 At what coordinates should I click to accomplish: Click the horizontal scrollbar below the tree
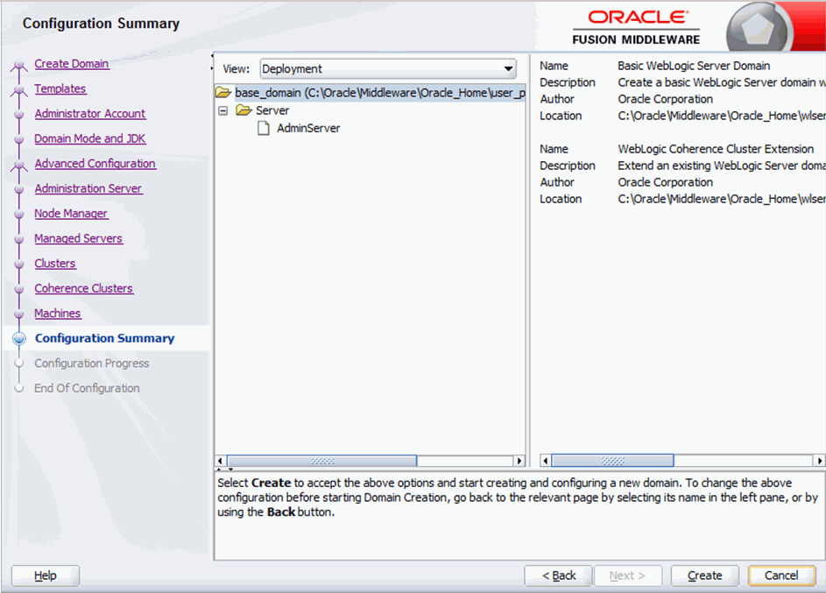click(x=321, y=460)
